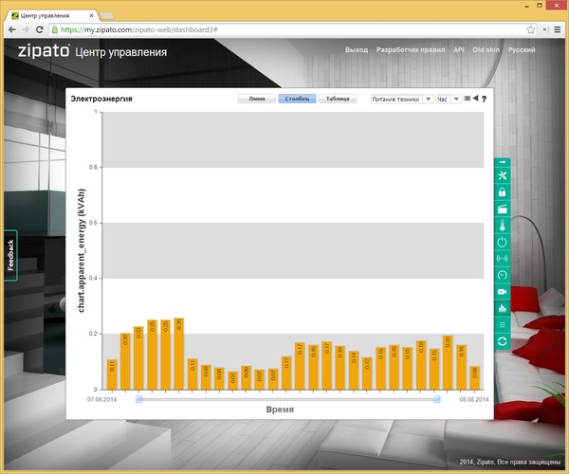Click the chart.apparent_energy (kVAh) axis label
The width and height of the screenshot is (569, 474).
[x=82, y=250]
